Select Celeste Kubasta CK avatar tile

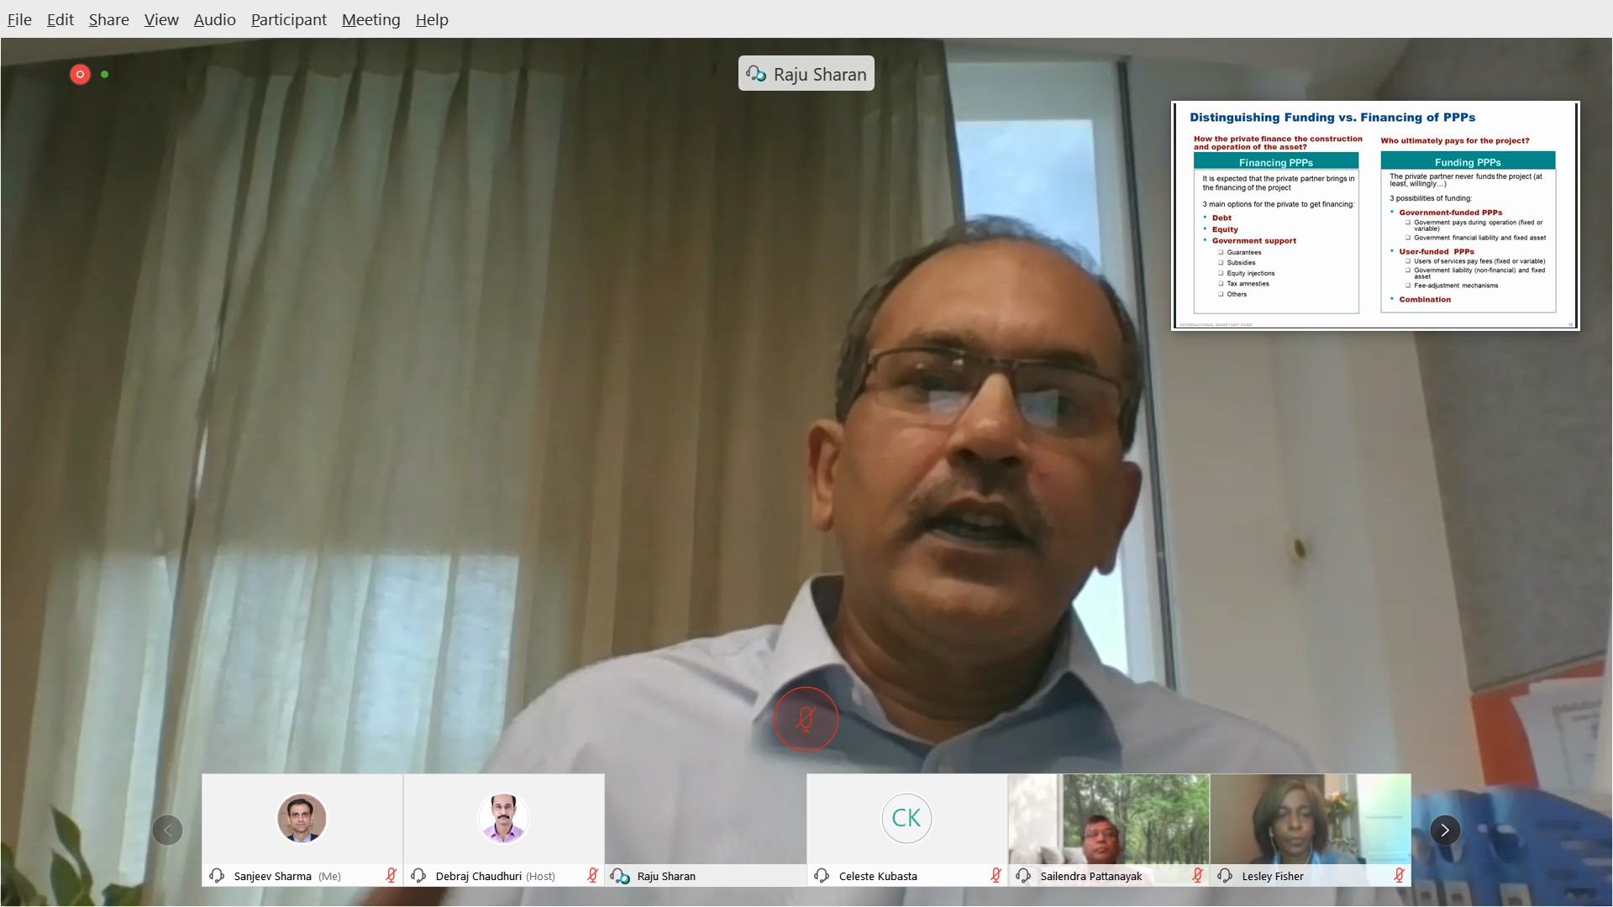pyautogui.click(x=906, y=830)
